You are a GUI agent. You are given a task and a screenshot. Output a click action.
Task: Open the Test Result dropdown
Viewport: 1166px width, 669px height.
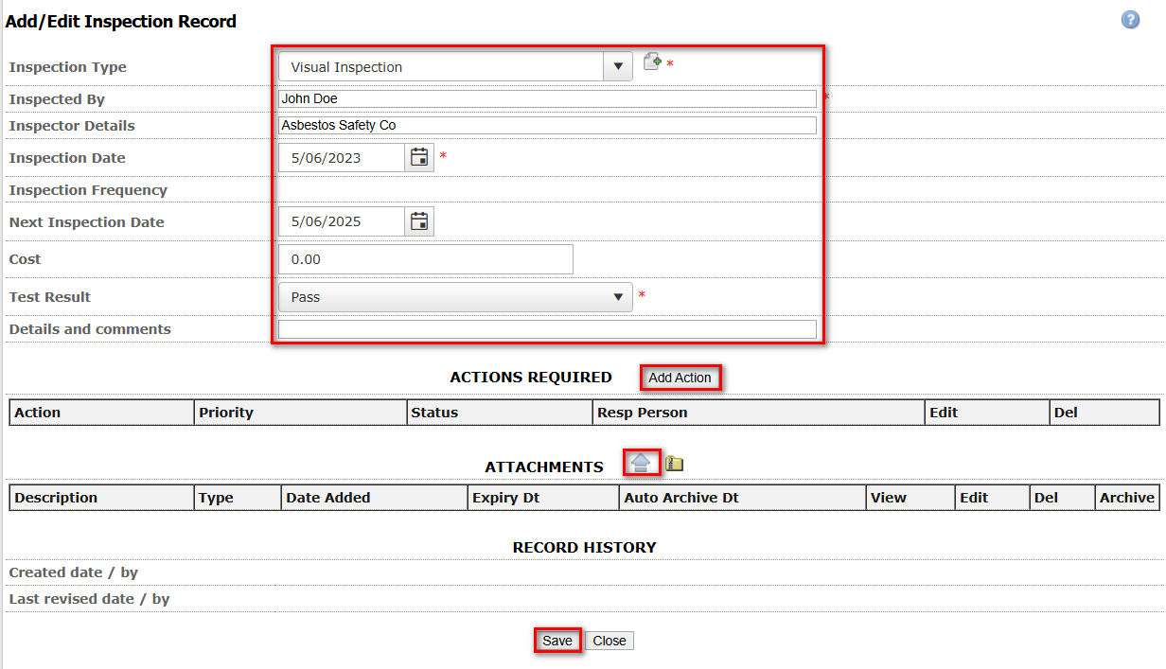617,297
